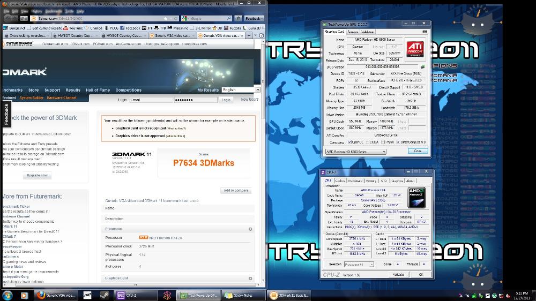Open GPU selection dropdown in GPU-Z

pyautogui.click(x=355, y=152)
